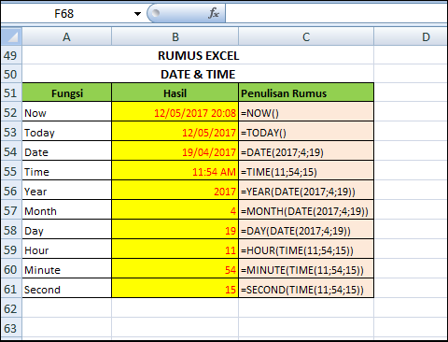448x342 pixels.
Task: Select the cell labeled Date
Action: click(x=66, y=151)
